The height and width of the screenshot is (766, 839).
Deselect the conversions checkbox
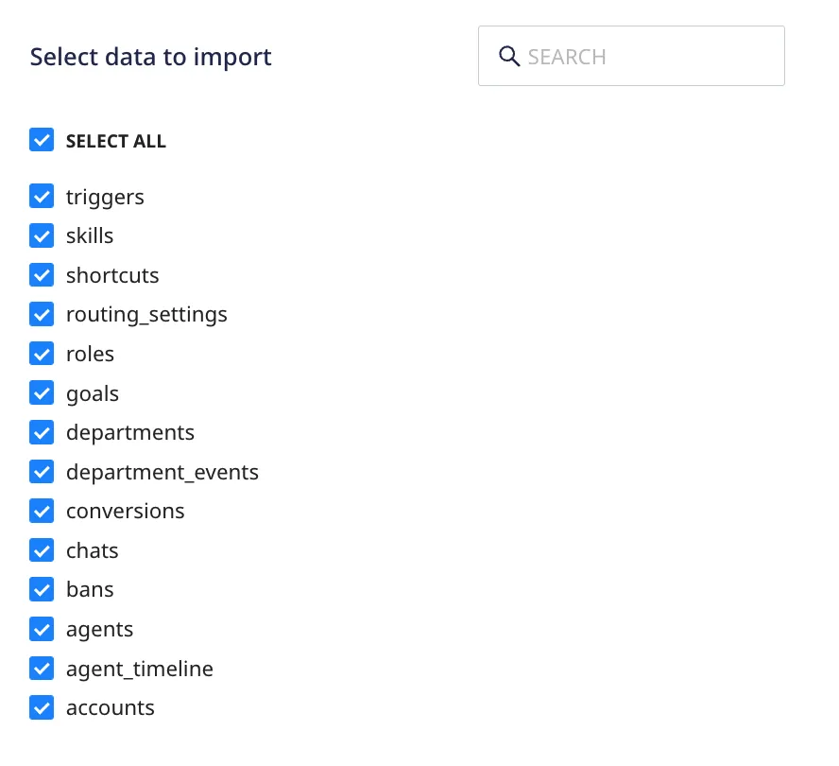42,511
